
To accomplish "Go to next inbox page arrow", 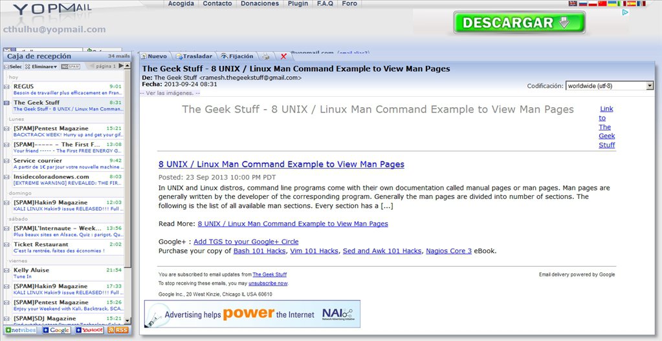I will pyautogui.click(x=121, y=66).
